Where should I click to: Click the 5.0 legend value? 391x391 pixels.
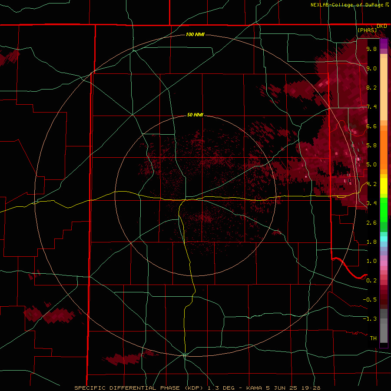(x=371, y=164)
